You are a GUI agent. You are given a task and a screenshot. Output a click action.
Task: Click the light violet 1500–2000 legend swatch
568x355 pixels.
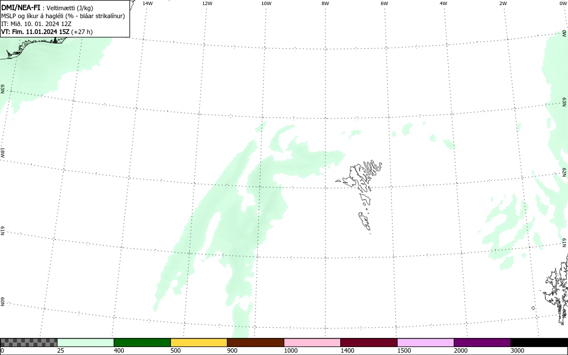425,343
